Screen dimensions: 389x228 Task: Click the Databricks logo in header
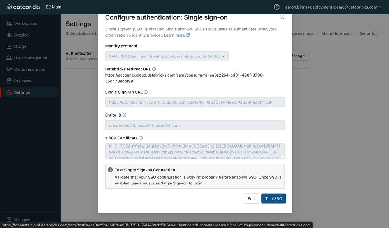point(23,7)
